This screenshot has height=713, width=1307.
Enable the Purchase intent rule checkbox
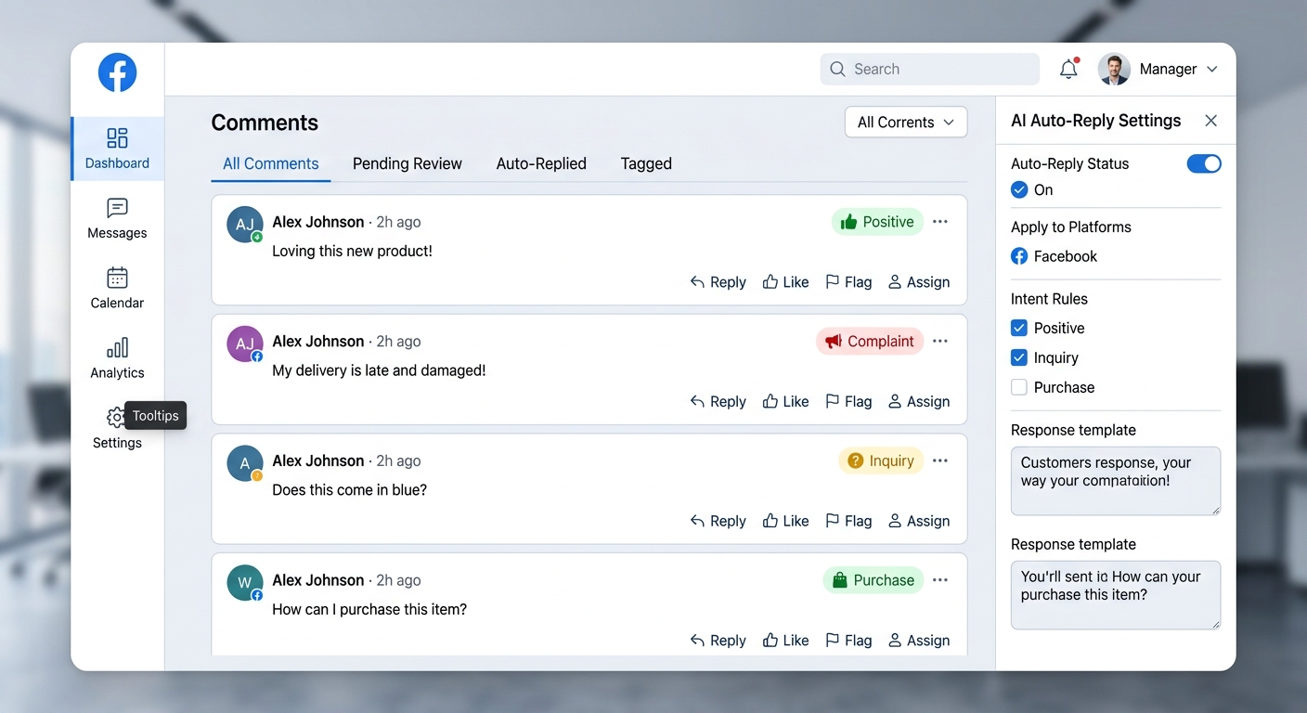pyautogui.click(x=1019, y=388)
